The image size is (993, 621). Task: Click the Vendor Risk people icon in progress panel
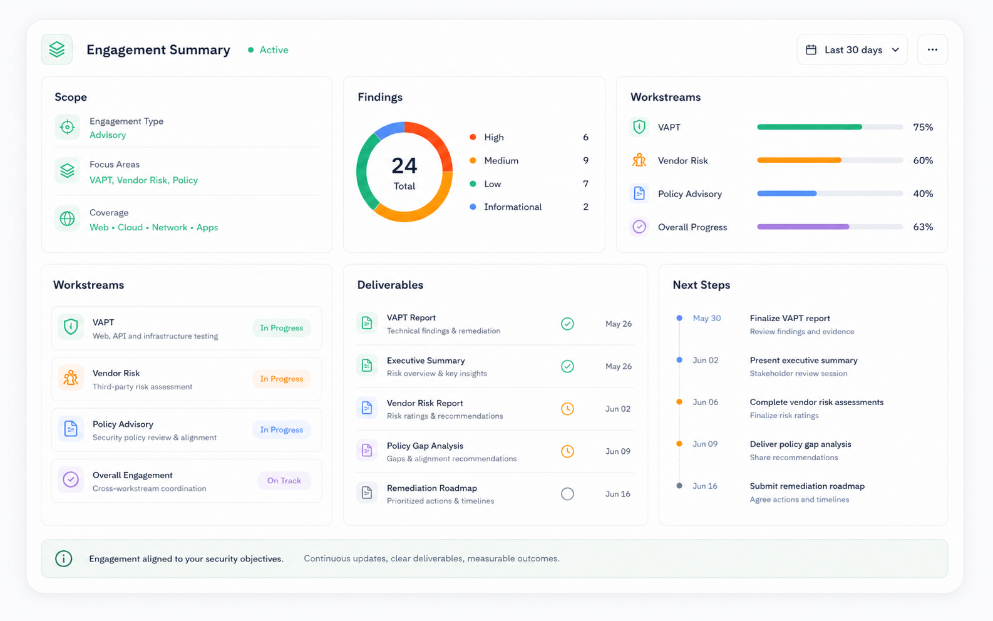(639, 160)
